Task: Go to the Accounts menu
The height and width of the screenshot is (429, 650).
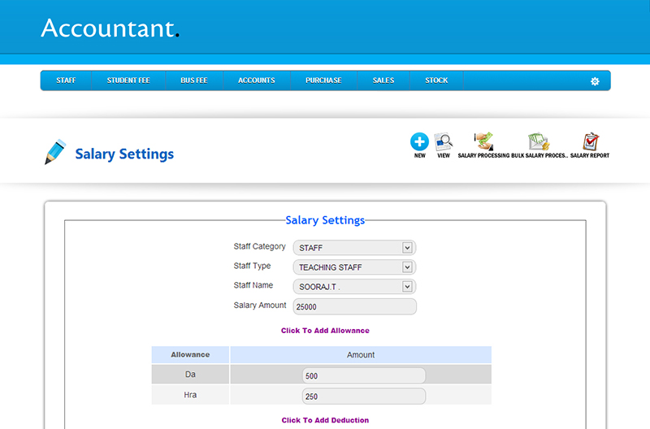Action: 257,80
